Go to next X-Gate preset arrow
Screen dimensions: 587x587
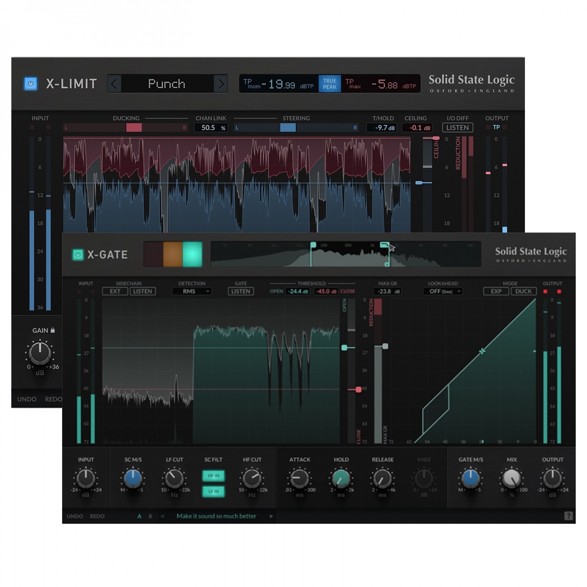[x=271, y=516]
